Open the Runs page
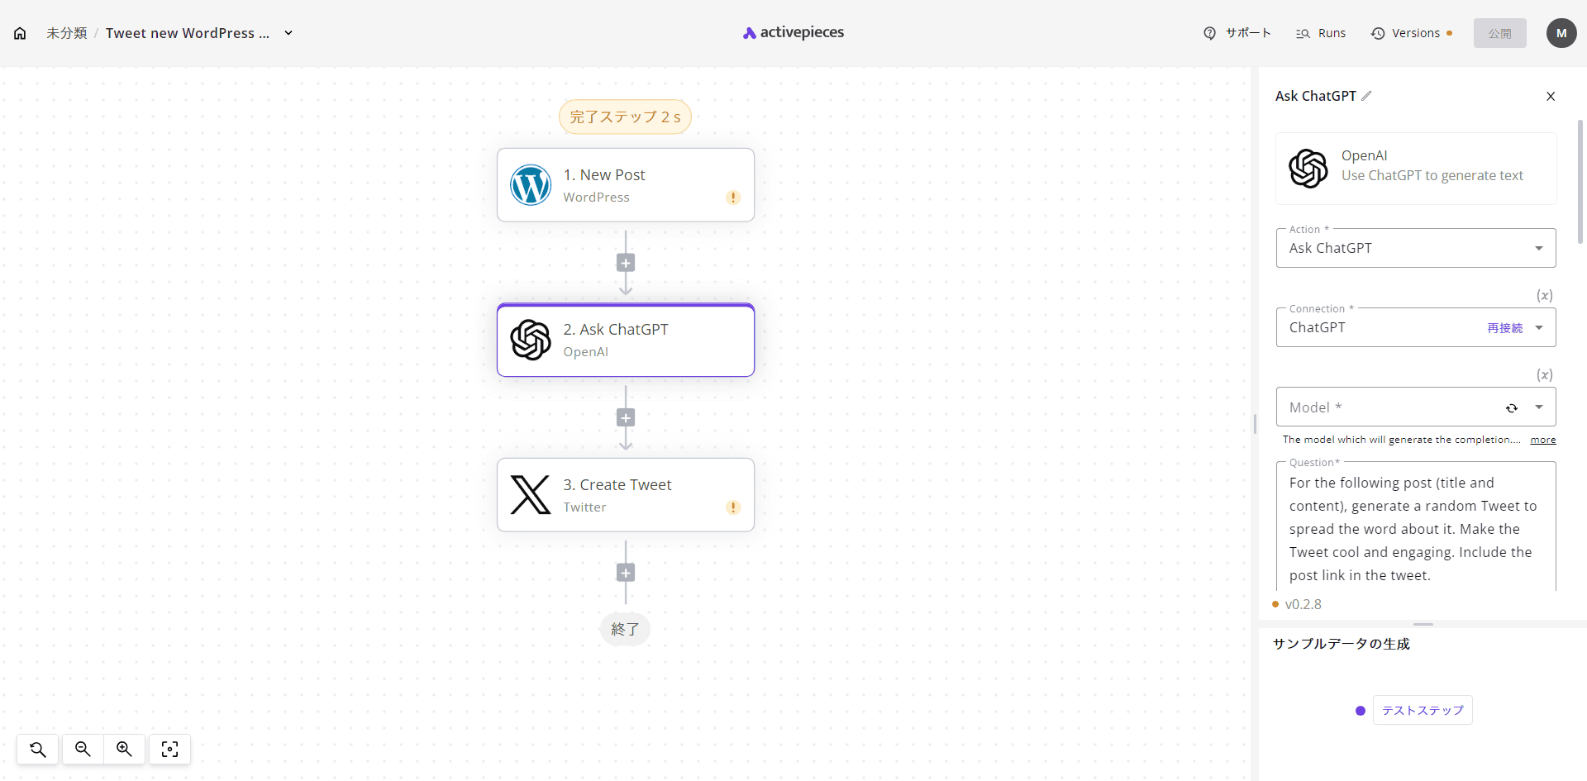Image resolution: width=1587 pixels, height=781 pixels. point(1321,33)
